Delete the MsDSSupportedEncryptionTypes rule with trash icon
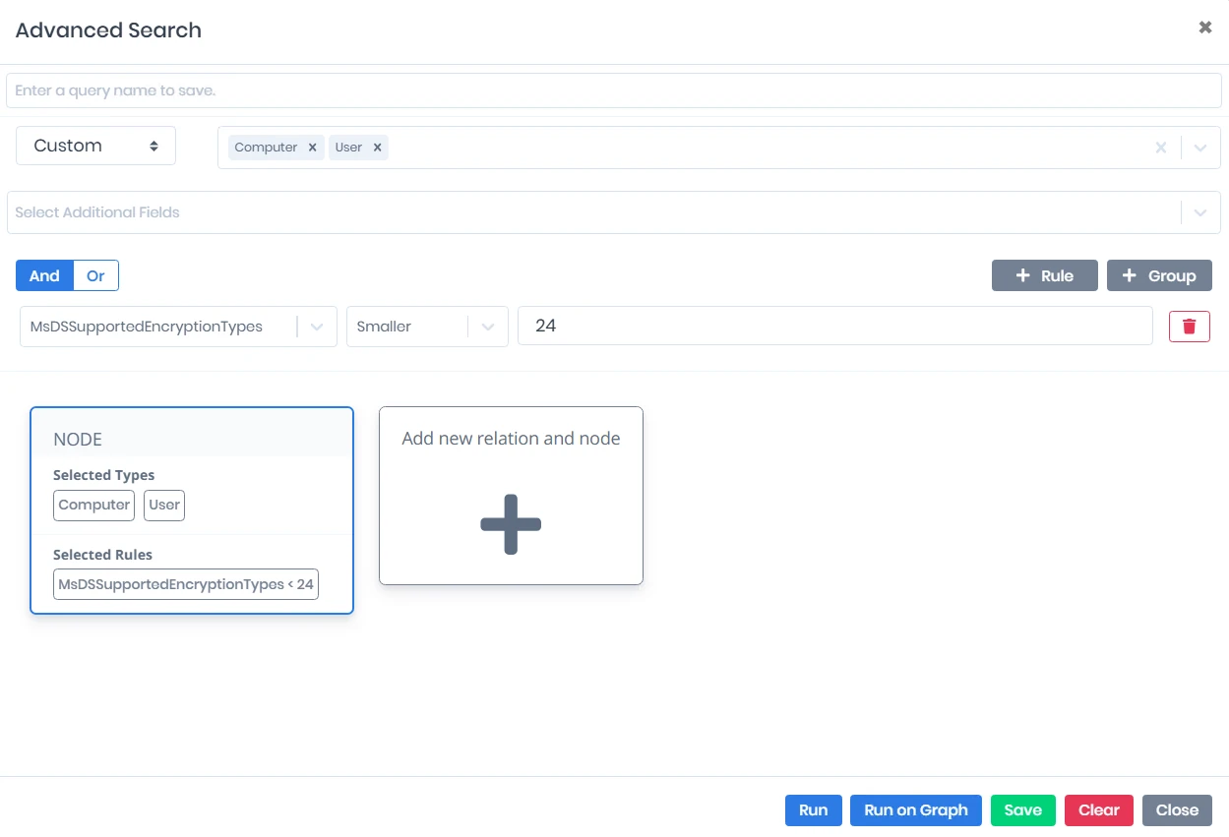This screenshot has height=837, width=1229. 1189,327
